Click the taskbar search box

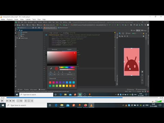(x=26, y=105)
